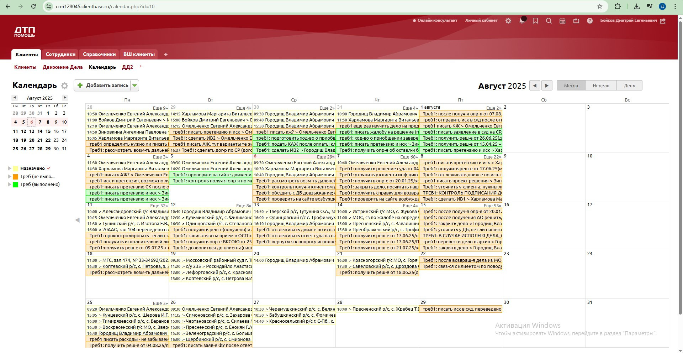Click the orange Треб (не выполнено) swatch
Screen dimensions: 683x353
click(16, 176)
